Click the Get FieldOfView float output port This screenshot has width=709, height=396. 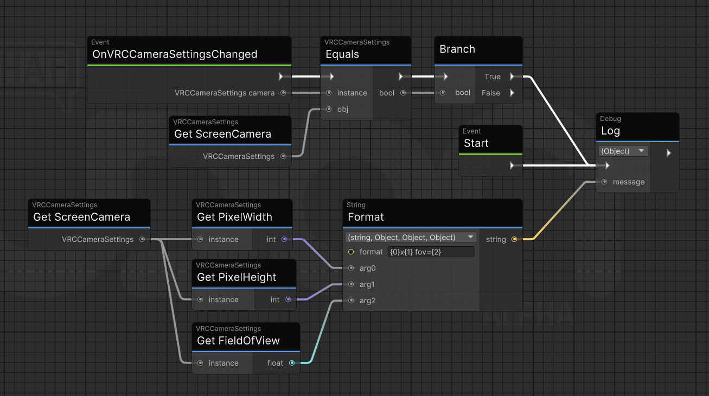[x=292, y=363]
